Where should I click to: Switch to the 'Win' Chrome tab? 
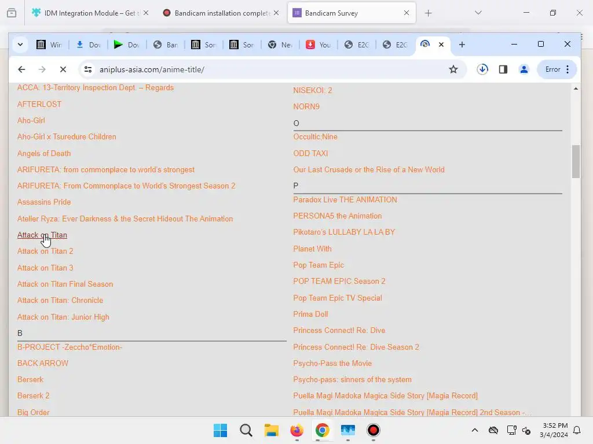point(49,45)
